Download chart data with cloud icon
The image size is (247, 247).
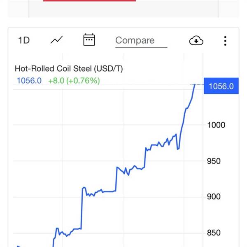pyautogui.click(x=196, y=40)
